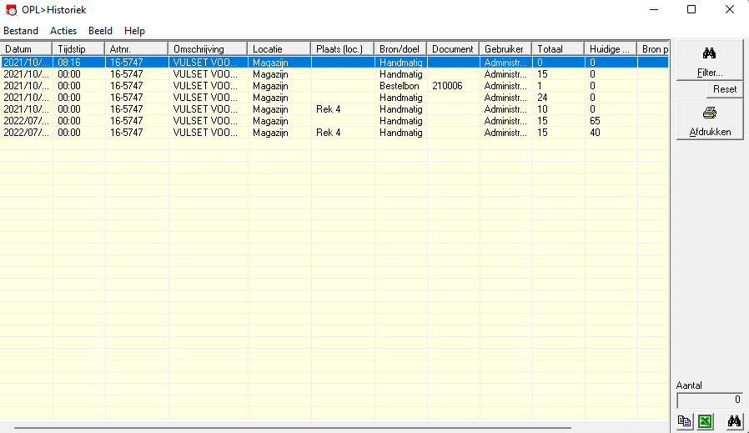Open the Filter binoculars button
749x433 pixels.
coord(709,61)
